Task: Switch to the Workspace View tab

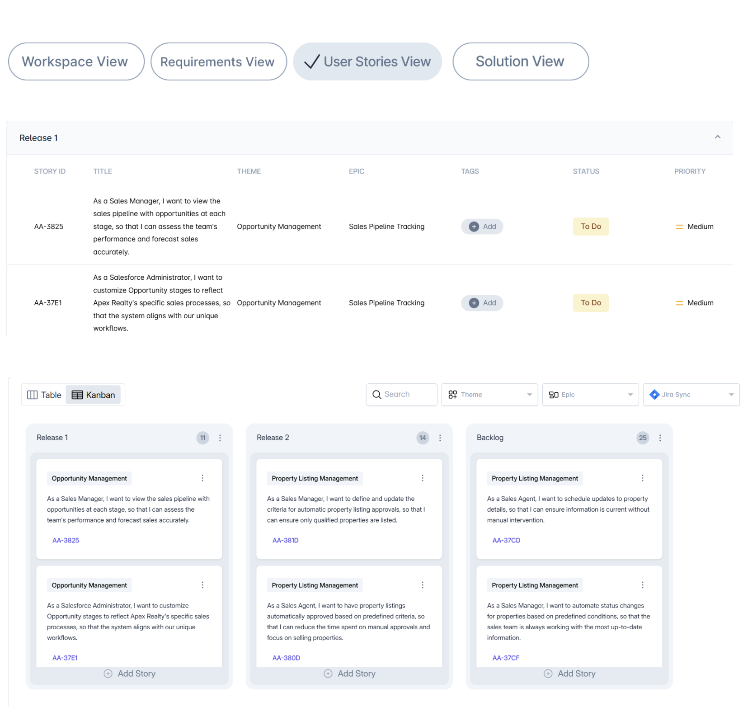Action: click(76, 61)
